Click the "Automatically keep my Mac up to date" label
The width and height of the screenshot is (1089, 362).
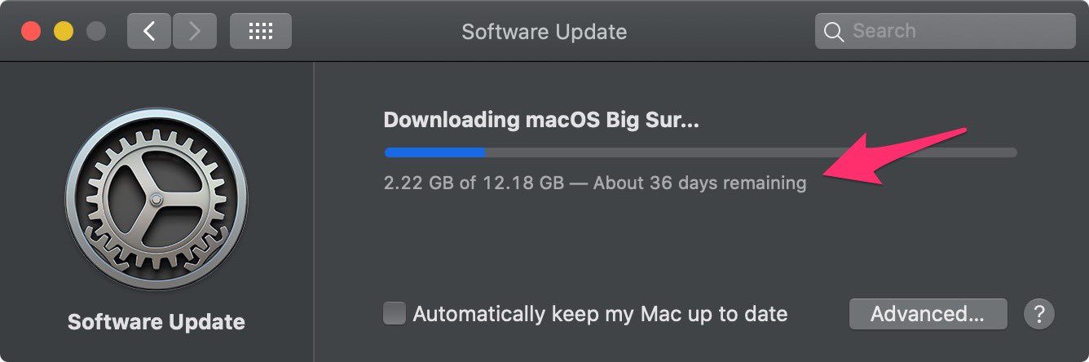coord(600,314)
